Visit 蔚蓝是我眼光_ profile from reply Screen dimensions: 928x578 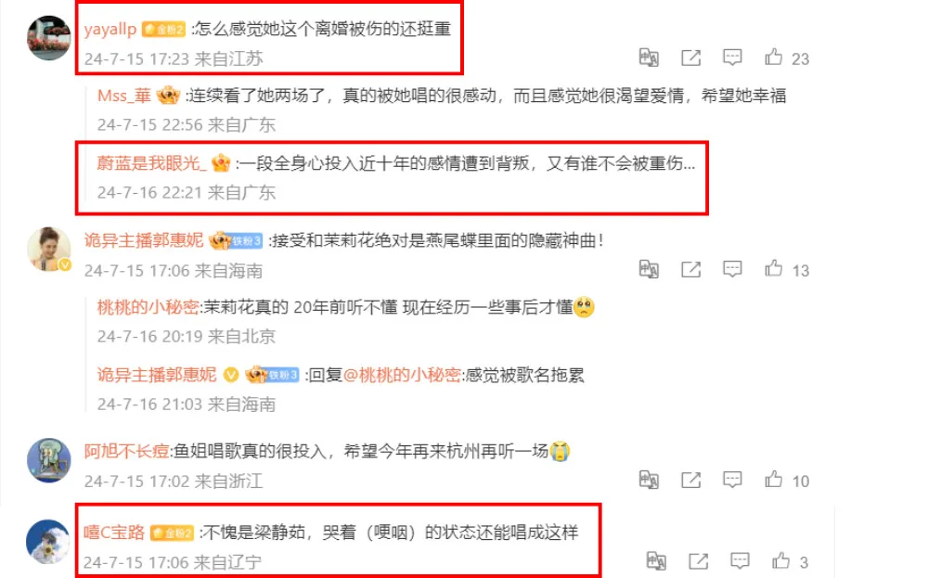point(151,162)
